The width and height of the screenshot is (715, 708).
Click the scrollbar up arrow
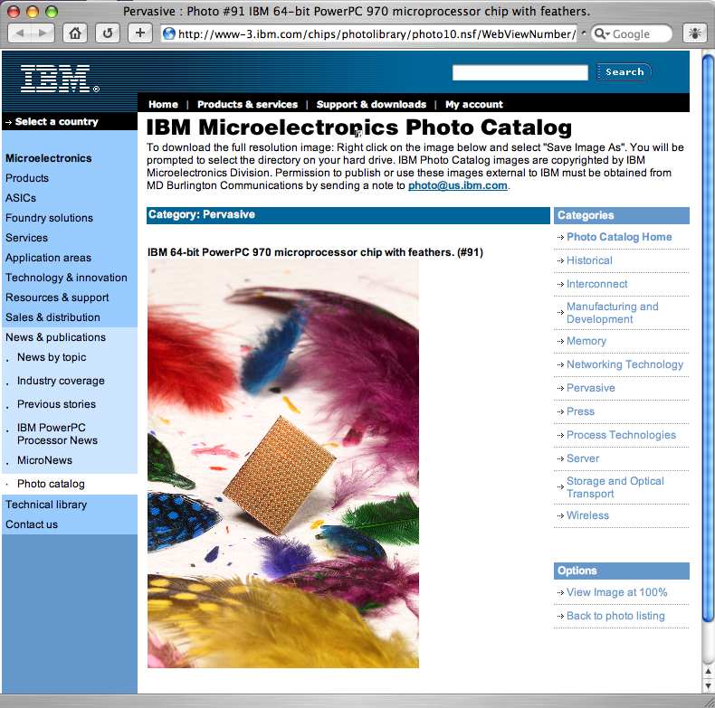pos(708,671)
